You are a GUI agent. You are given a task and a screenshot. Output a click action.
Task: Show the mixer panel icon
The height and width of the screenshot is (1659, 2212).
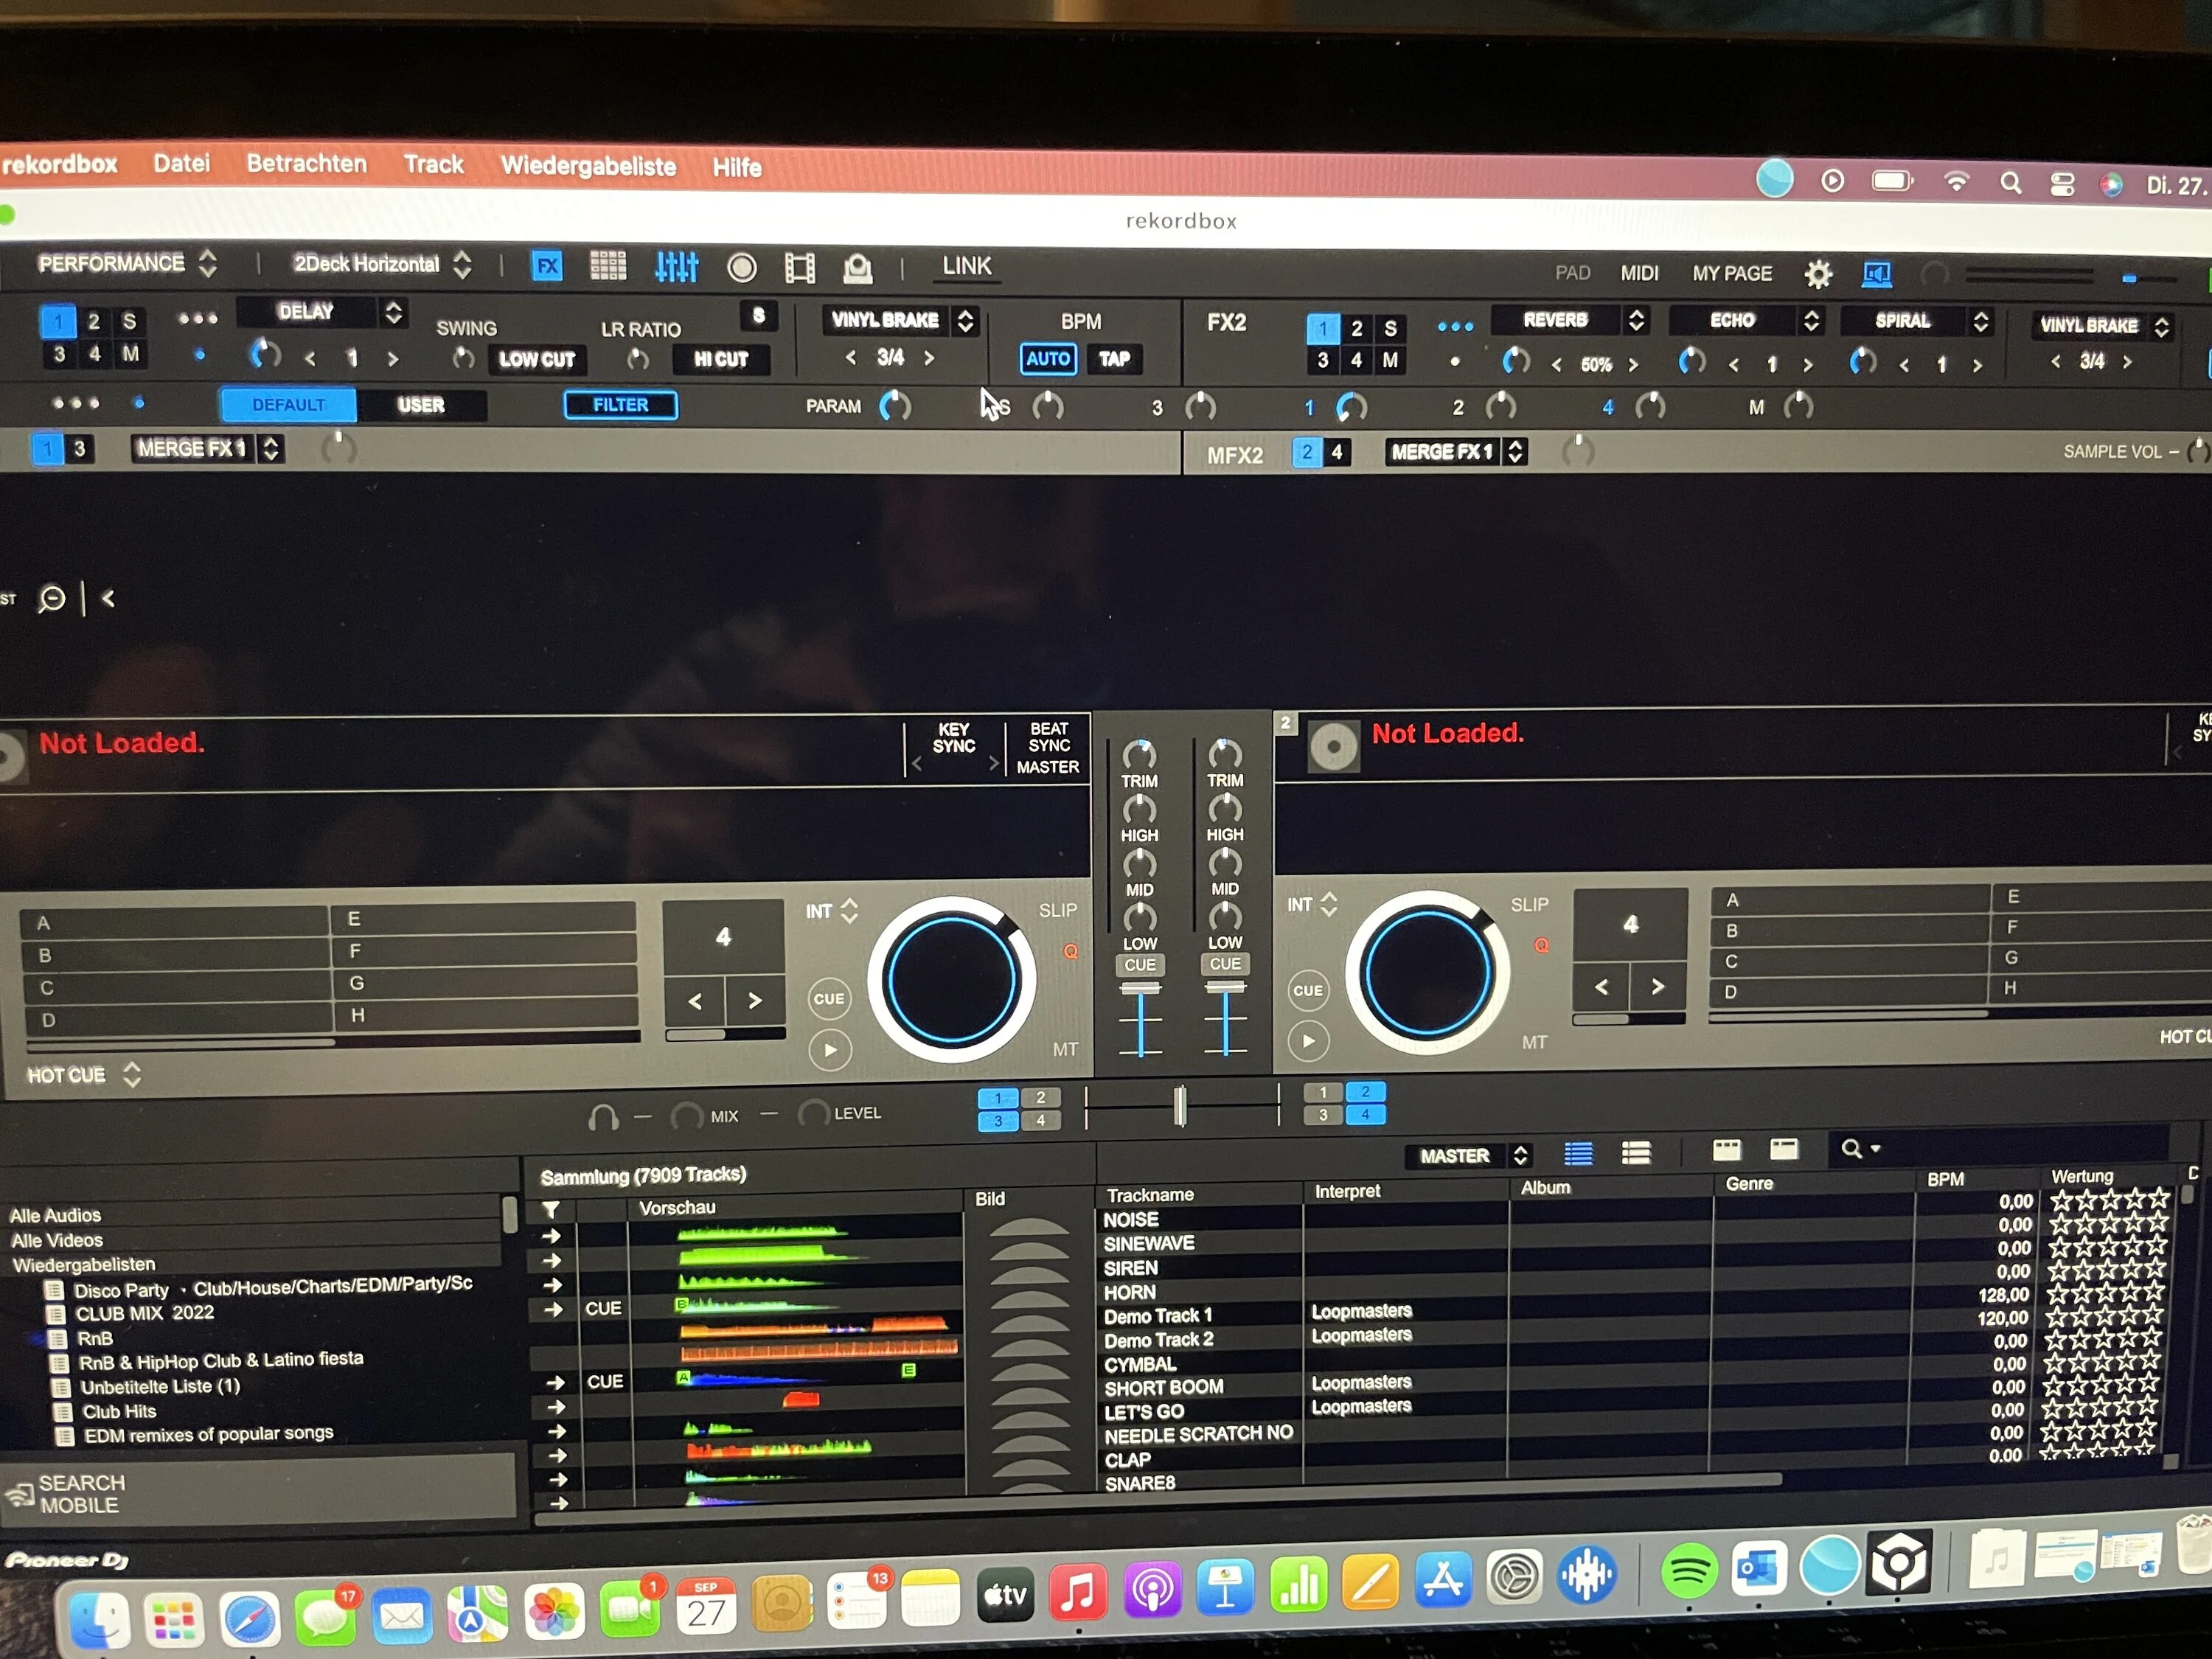[676, 267]
